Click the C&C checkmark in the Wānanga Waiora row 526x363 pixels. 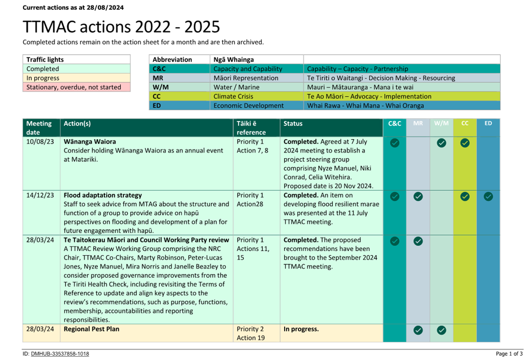click(x=394, y=143)
